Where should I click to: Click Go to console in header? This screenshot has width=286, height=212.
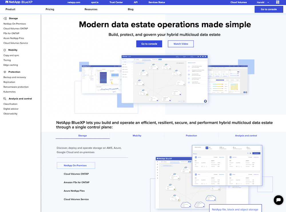click(x=269, y=9)
